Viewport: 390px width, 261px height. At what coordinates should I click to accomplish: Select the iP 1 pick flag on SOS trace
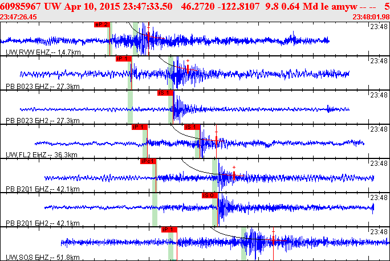tap(169, 230)
